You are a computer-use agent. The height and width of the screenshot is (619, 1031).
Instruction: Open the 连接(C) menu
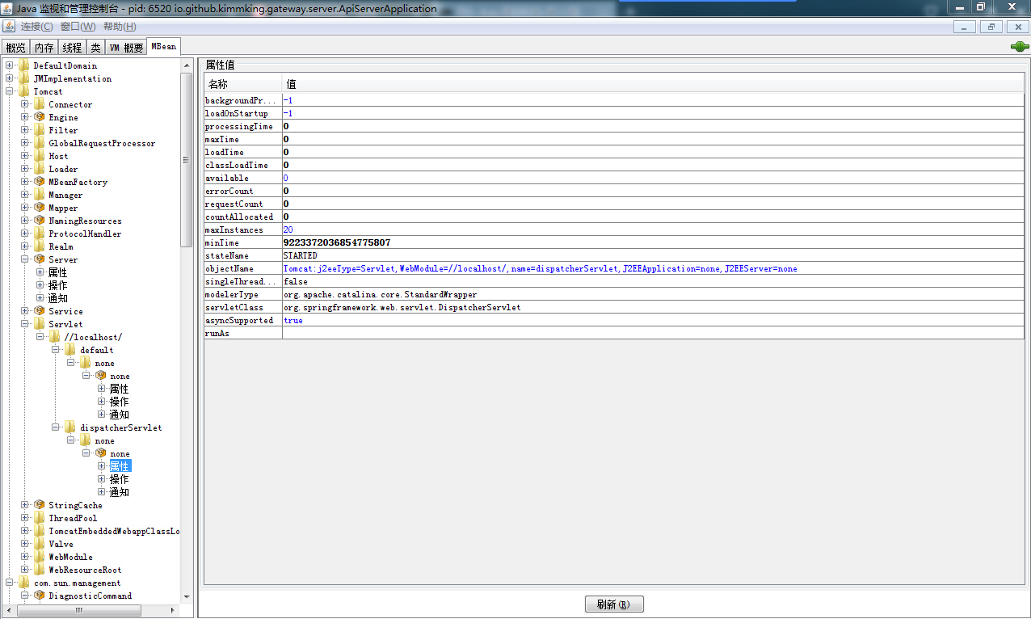click(36, 27)
